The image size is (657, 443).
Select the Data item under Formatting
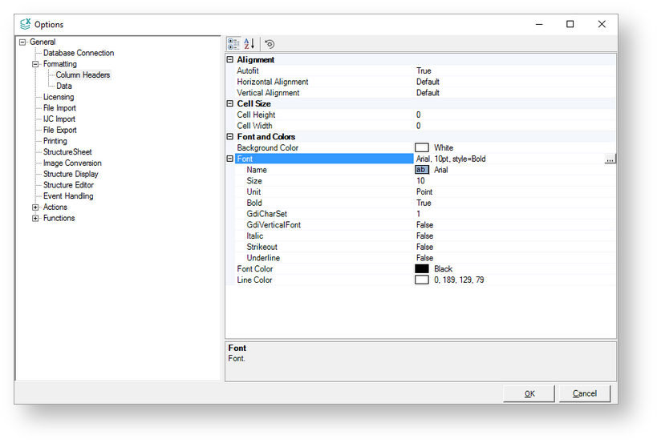click(x=63, y=86)
